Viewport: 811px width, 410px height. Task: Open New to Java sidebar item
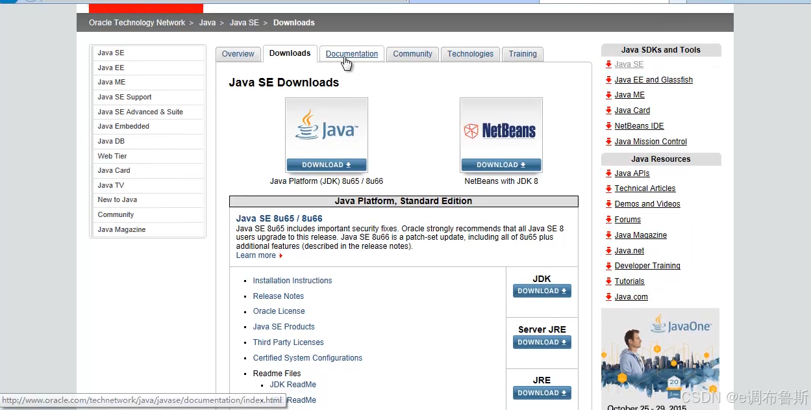point(149,199)
